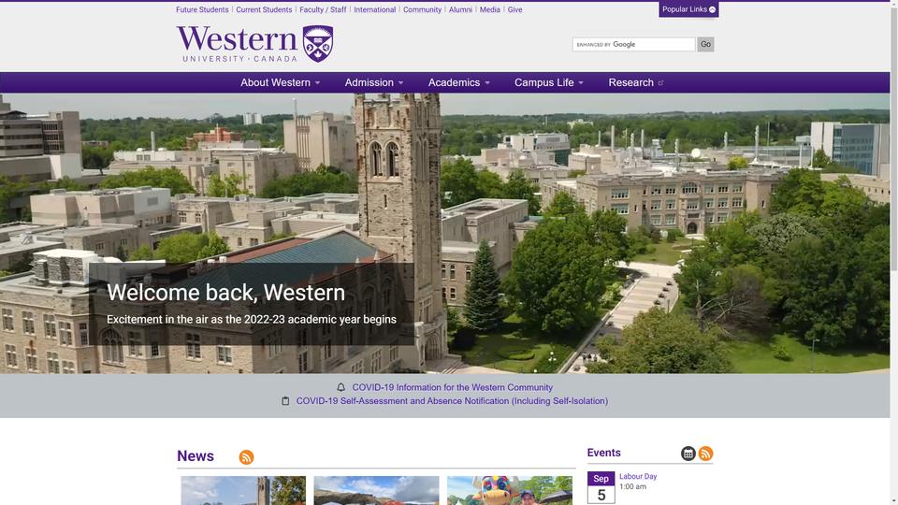Click the external link icon next to Research
Viewport: 898px width, 505px height.
[x=660, y=83]
